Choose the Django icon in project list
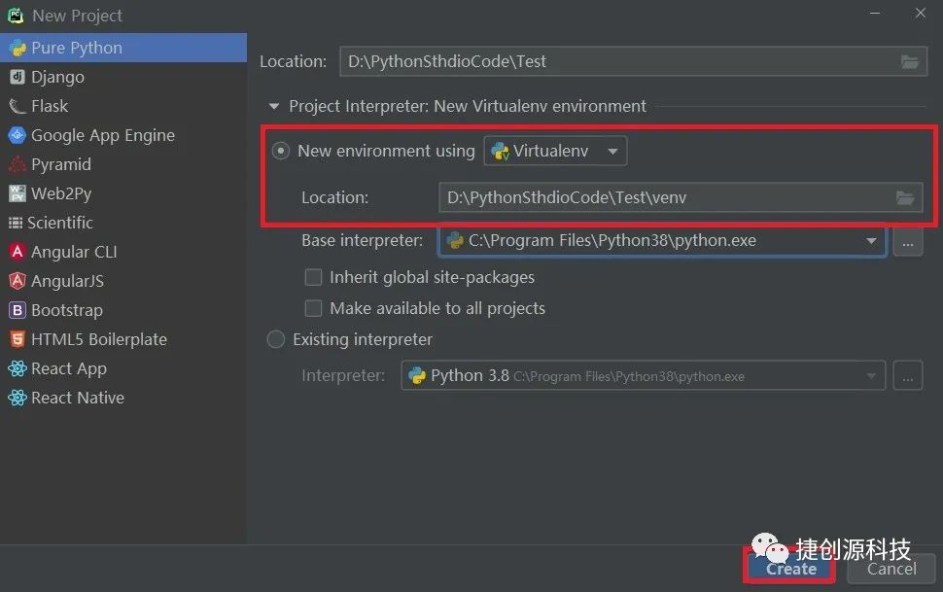 pyautogui.click(x=17, y=77)
